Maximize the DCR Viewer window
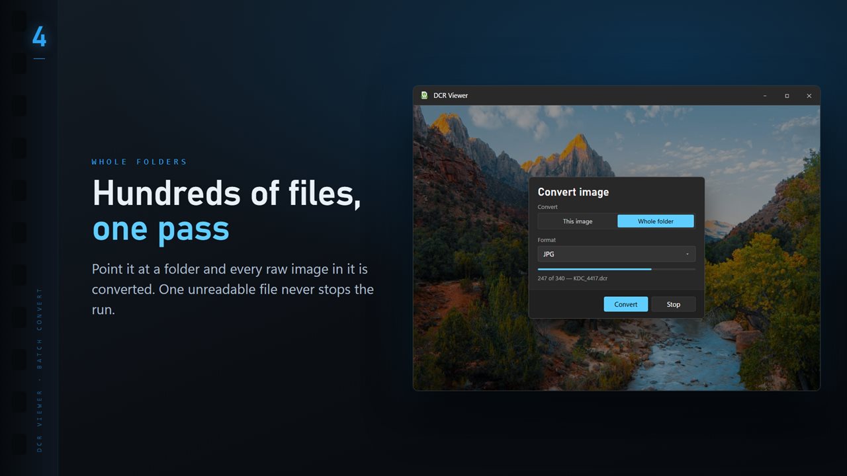 click(x=787, y=96)
